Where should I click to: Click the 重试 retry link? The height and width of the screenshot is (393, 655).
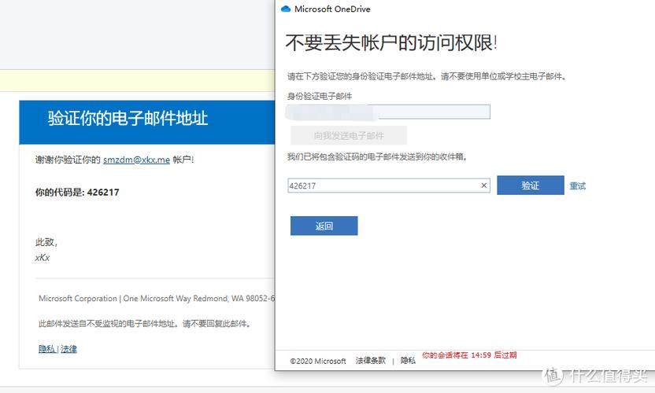click(578, 185)
